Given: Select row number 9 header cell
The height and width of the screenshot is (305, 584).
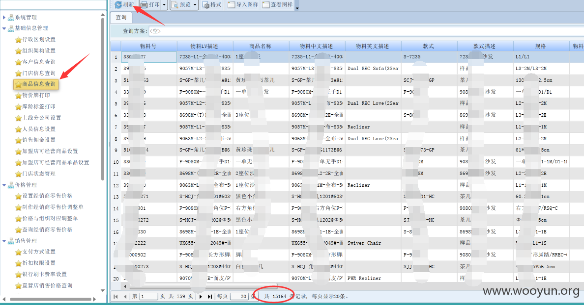Looking at the screenshot, I should pos(116,150).
